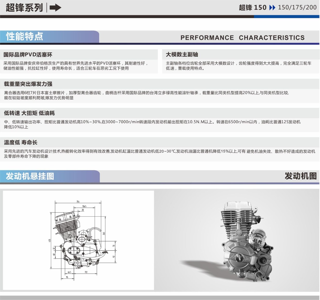Click the 低转速 大扭矩 低油耗 heading

[x=29, y=113]
